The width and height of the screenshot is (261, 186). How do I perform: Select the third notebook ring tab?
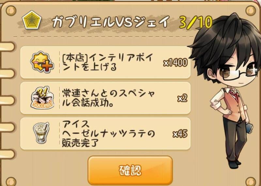[x=7, y=100]
